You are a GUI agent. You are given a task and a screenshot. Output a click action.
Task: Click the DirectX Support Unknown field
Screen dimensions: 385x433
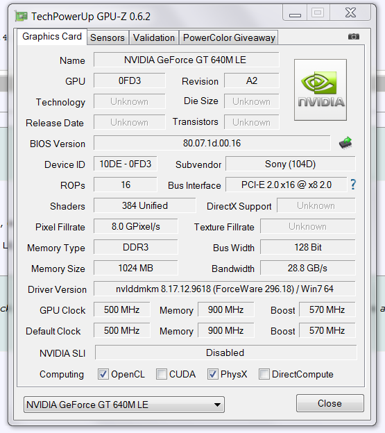[316, 205]
